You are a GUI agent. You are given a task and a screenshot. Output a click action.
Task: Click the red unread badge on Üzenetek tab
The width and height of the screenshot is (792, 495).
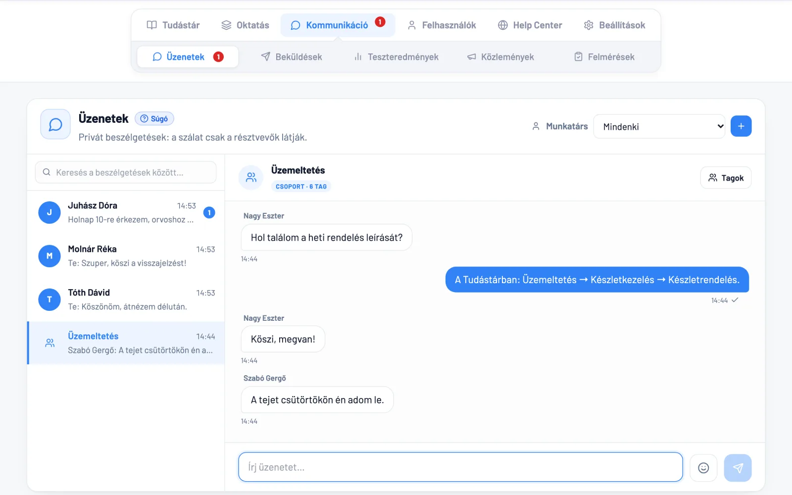[218, 57]
